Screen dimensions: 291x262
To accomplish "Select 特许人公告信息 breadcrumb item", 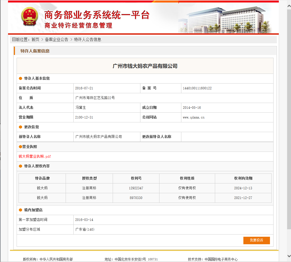I will click(x=87, y=40).
